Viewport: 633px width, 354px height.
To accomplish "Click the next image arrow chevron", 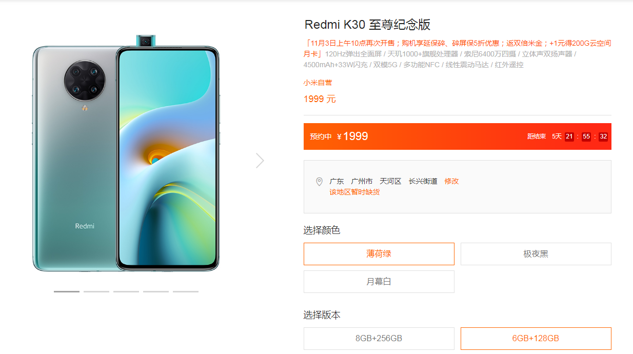I will [x=260, y=161].
